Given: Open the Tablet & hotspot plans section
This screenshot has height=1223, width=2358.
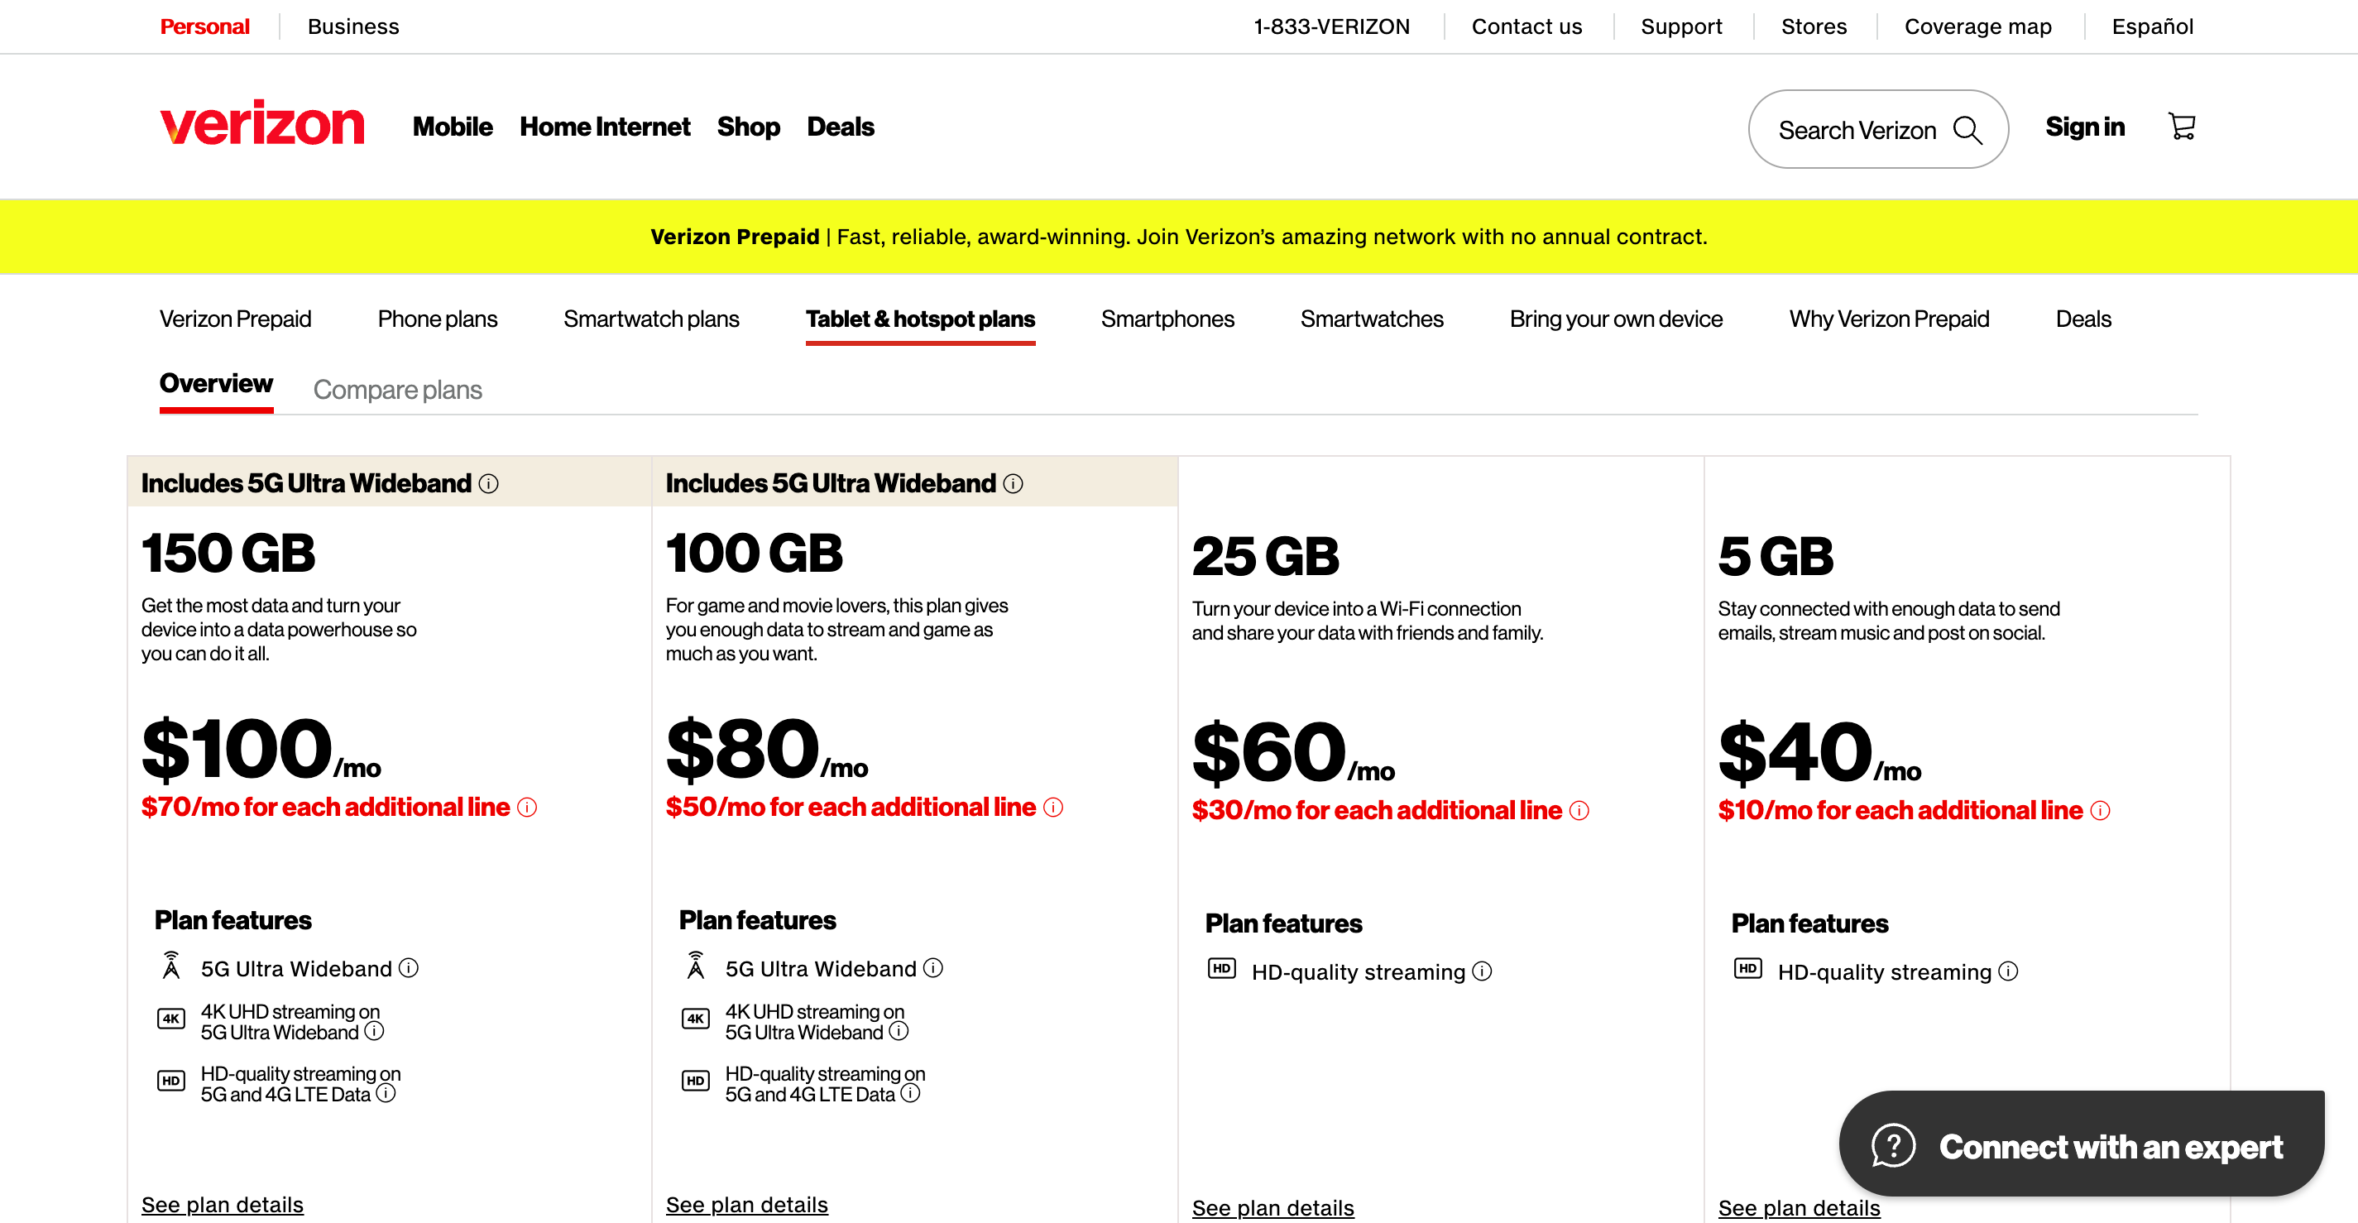Looking at the screenshot, I should 920,319.
